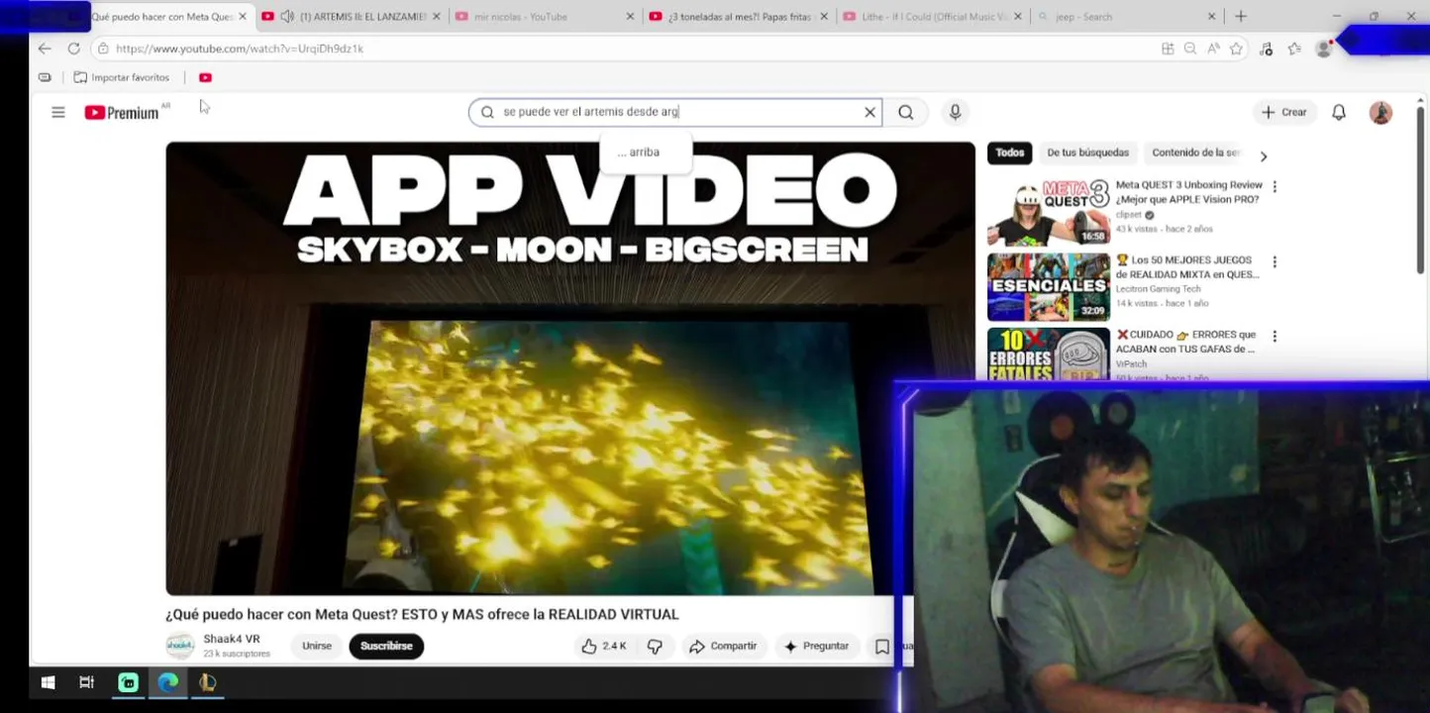Open the Windows Start menu

pyautogui.click(x=48, y=682)
